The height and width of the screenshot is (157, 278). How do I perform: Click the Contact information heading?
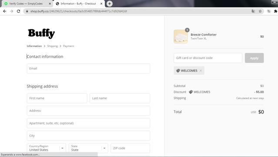point(45,57)
